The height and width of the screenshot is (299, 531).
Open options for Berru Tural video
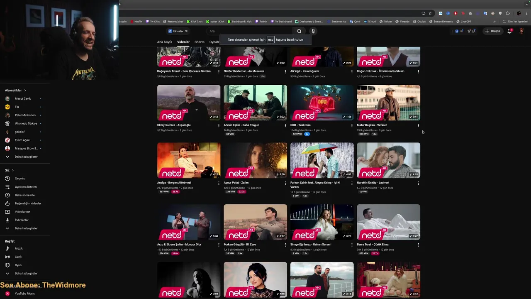pos(418,245)
